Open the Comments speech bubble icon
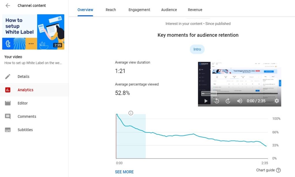295x177 pixels. click(8, 116)
